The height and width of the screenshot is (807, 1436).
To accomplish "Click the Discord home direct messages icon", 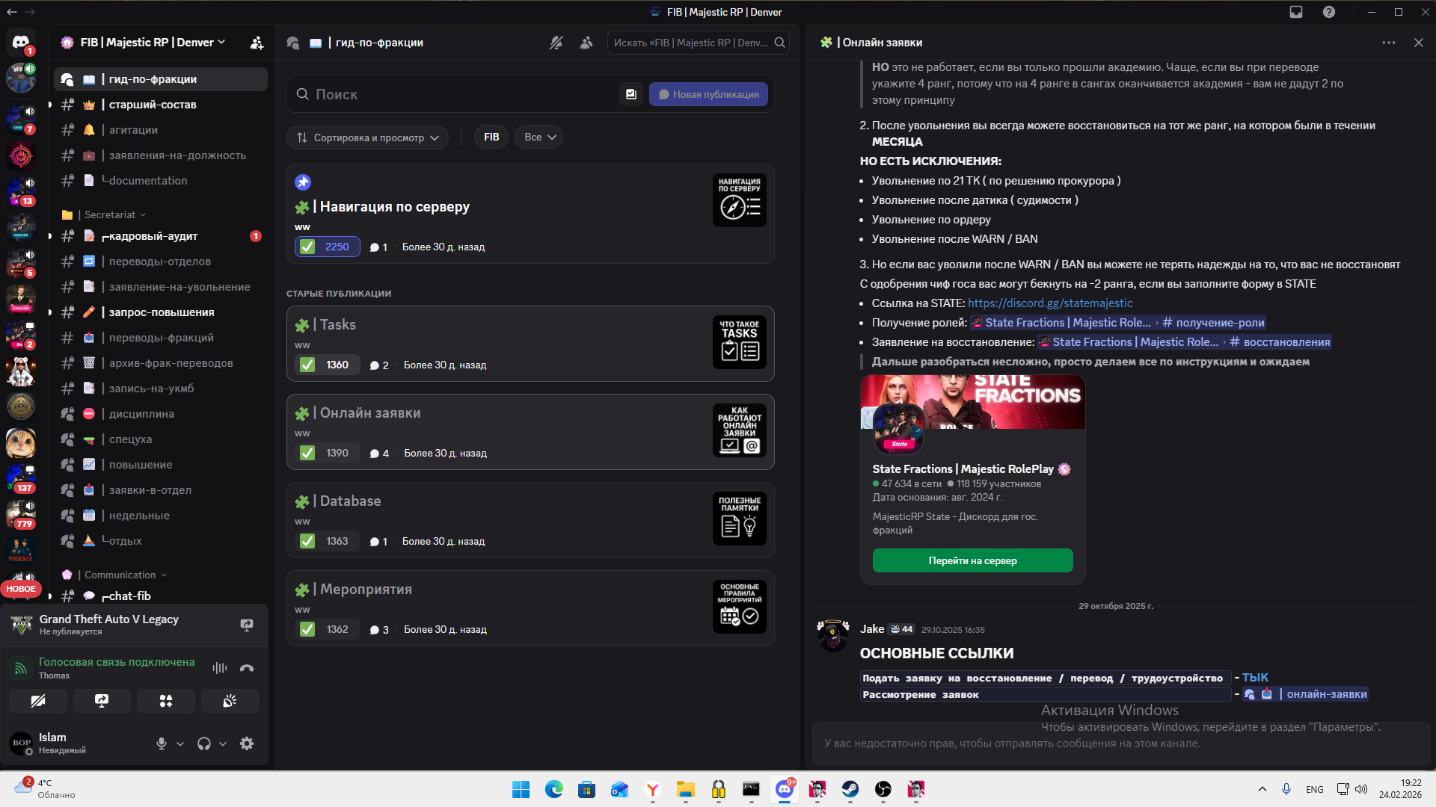I will click(21, 43).
